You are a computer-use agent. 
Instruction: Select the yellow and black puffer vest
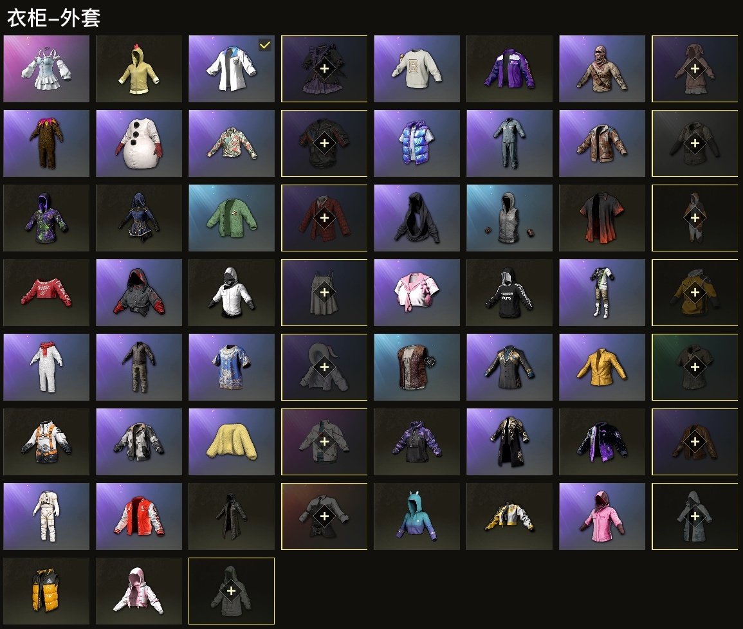coord(46,591)
